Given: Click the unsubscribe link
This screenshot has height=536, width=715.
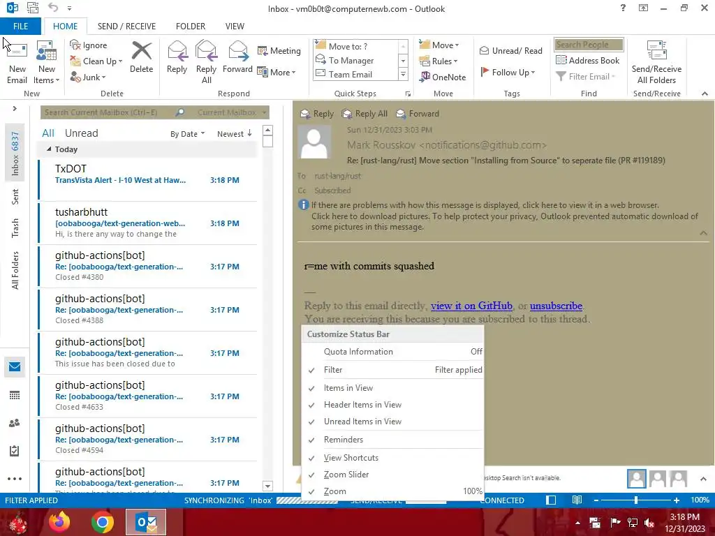Looking at the screenshot, I should pos(556,306).
